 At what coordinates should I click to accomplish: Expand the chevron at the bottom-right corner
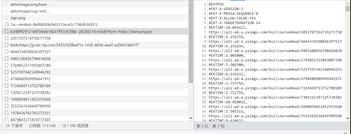[345, 133]
